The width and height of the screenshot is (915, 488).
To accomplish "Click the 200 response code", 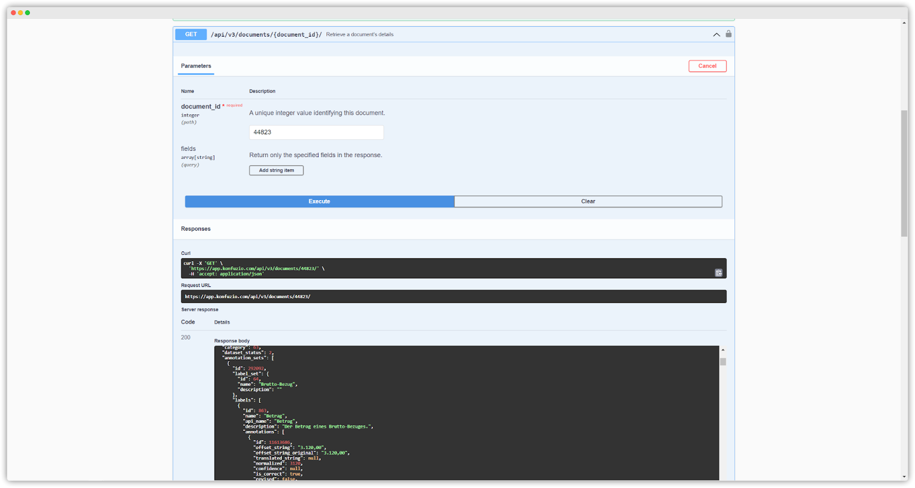I will tap(186, 337).
